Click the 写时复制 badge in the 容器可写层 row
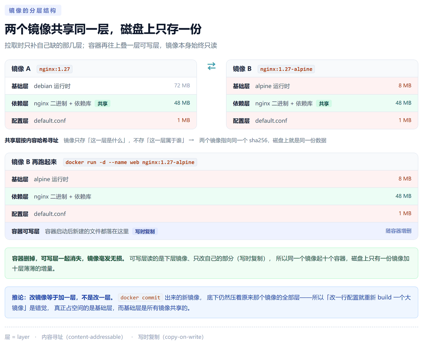This screenshot has width=423, height=345. [145, 232]
